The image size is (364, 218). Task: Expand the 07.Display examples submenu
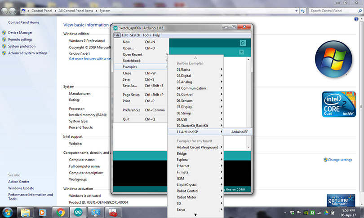(195, 107)
